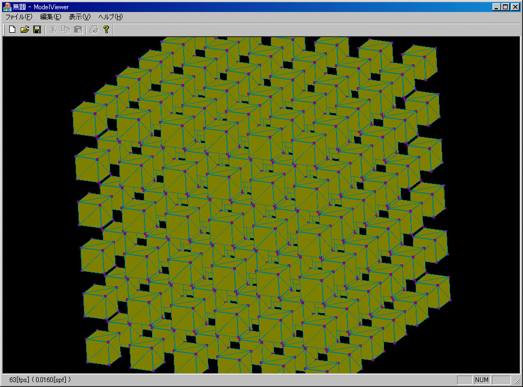Click the NUM indicator in status bar
The width and height of the screenshot is (523, 387).
tap(482, 380)
